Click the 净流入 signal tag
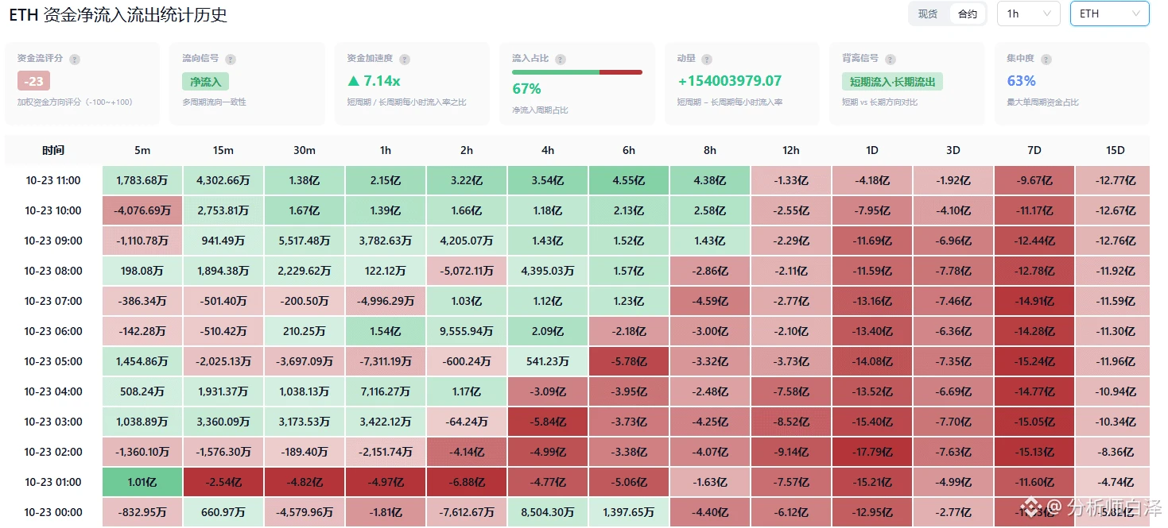 [206, 81]
